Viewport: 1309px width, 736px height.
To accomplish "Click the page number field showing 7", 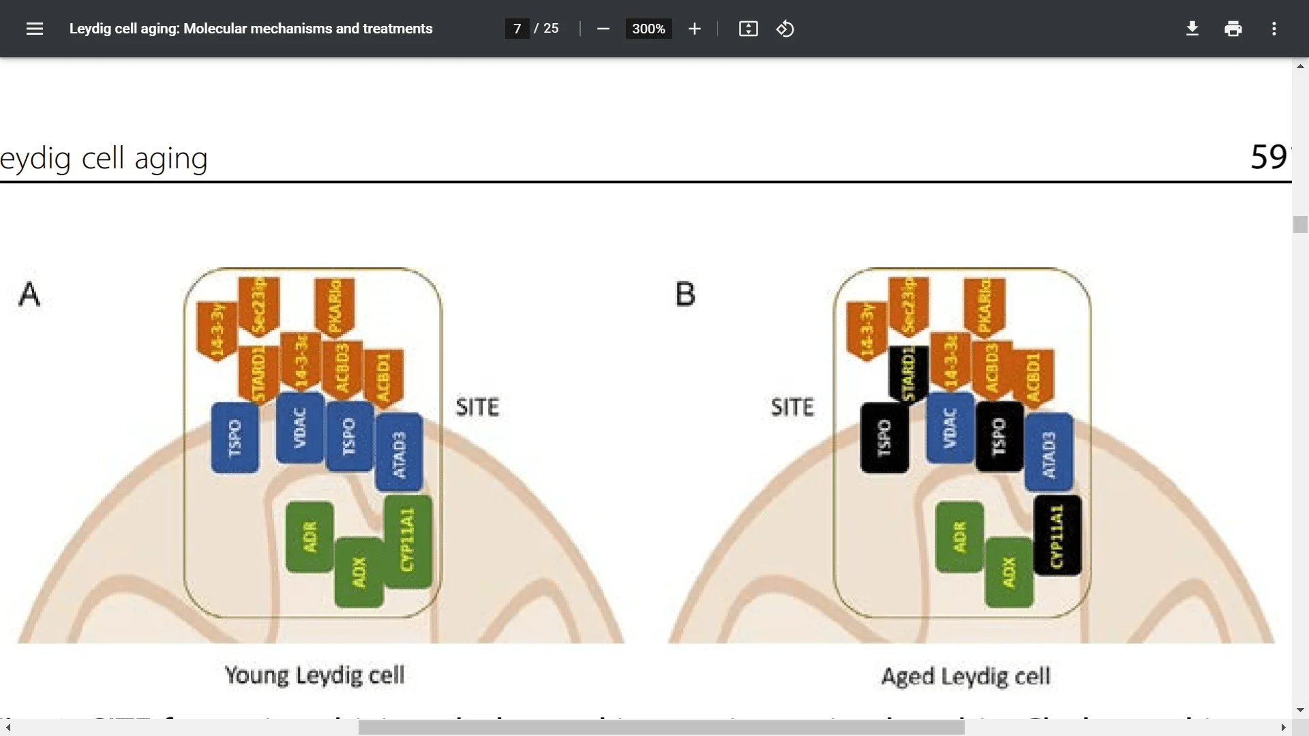I will [517, 29].
